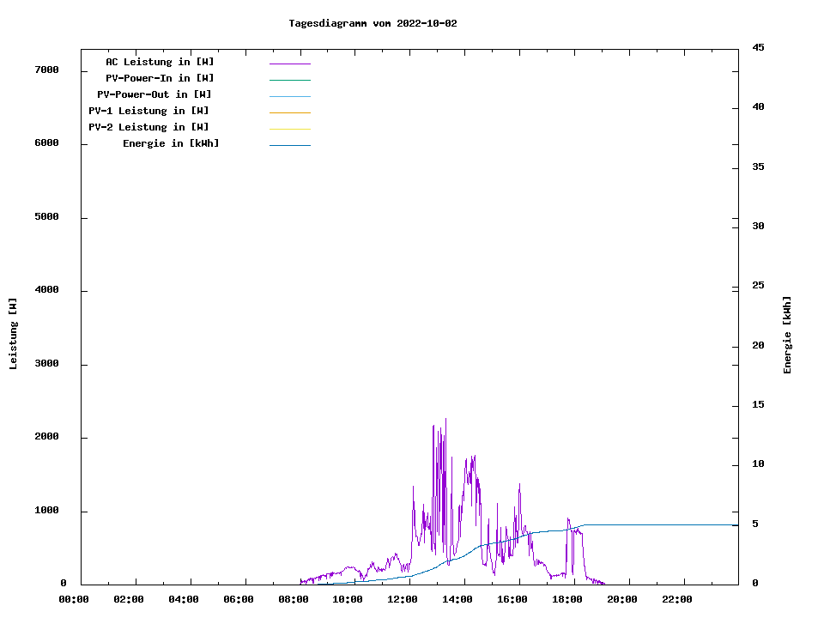The height and width of the screenshot is (618, 824).
Task: Click the purple AC Leistung legend line
Action: point(289,64)
